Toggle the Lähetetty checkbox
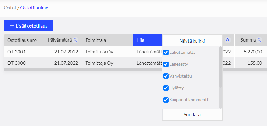The height and width of the screenshot is (126, 267). [166, 64]
